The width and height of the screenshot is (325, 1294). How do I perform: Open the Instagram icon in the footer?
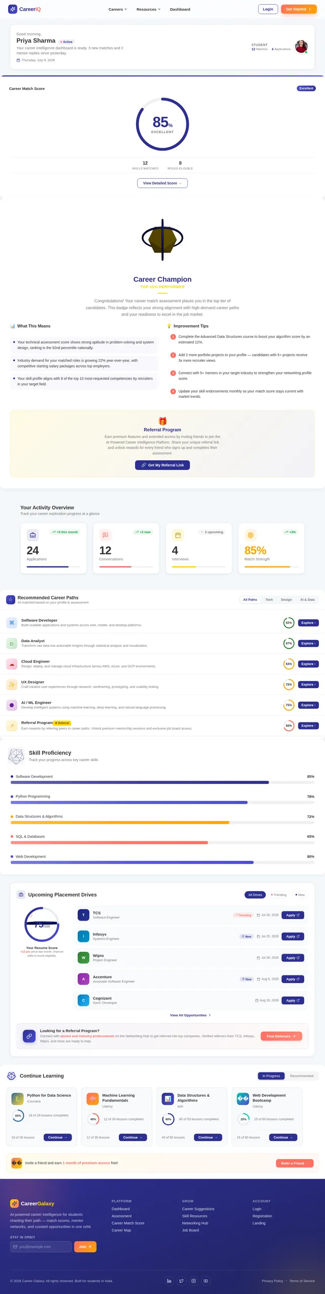tap(193, 1281)
